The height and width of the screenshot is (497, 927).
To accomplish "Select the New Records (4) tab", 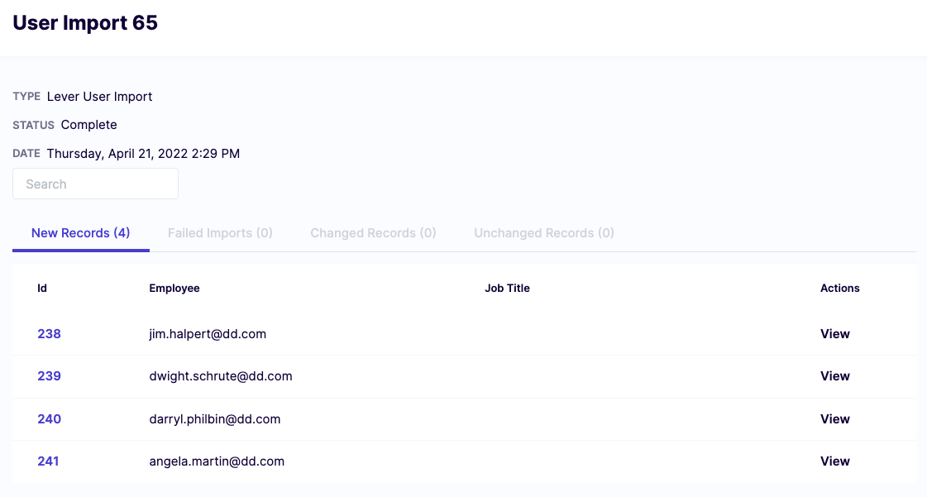I will (80, 233).
